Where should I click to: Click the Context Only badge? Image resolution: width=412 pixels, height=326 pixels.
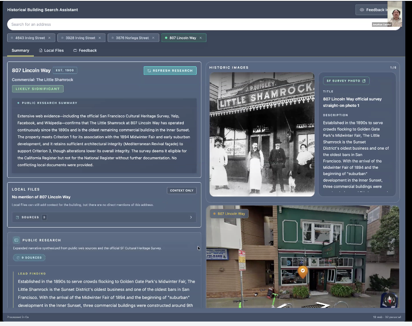coord(182,191)
